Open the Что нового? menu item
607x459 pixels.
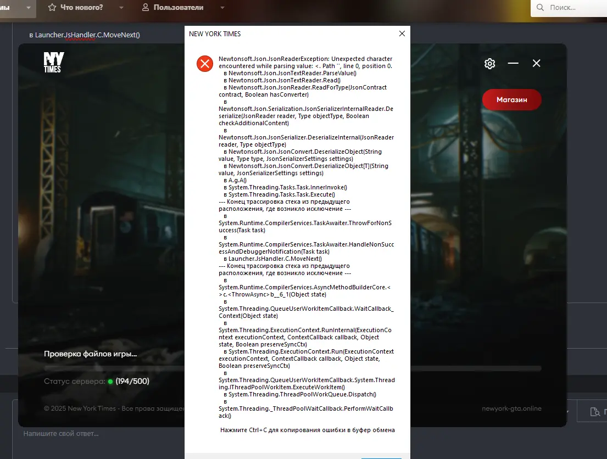click(82, 8)
